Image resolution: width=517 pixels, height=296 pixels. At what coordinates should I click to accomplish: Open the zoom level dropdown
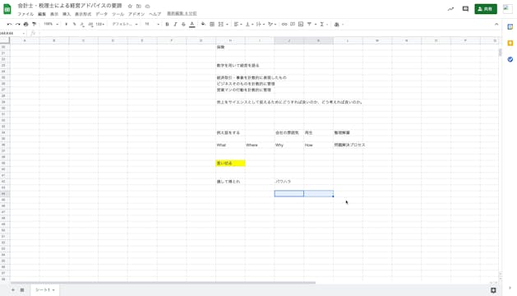51,24
